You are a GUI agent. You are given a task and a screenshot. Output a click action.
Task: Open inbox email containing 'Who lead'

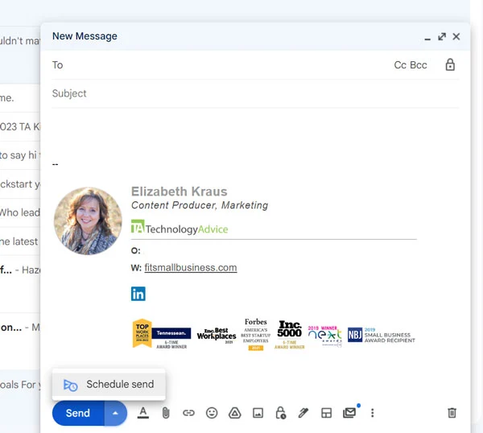(x=20, y=212)
